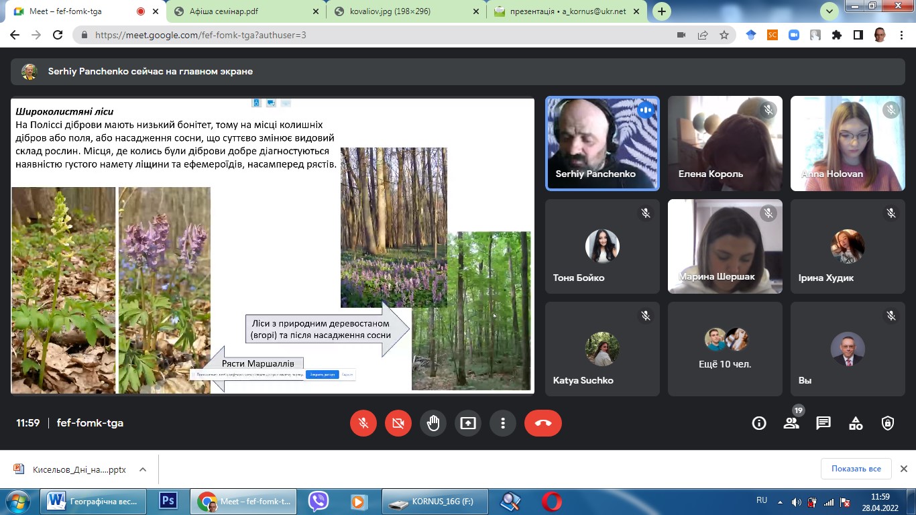Show hidden system tray icons

780,502
